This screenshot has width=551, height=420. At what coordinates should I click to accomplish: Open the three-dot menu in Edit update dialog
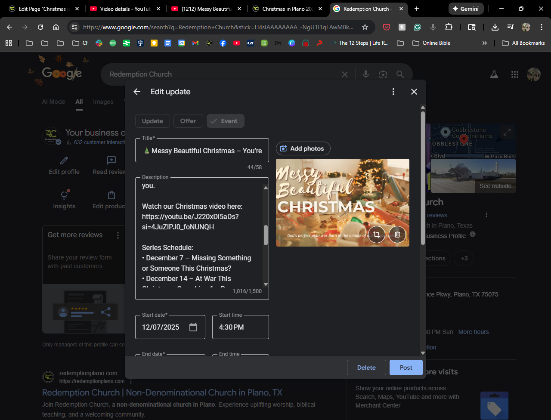tap(393, 92)
